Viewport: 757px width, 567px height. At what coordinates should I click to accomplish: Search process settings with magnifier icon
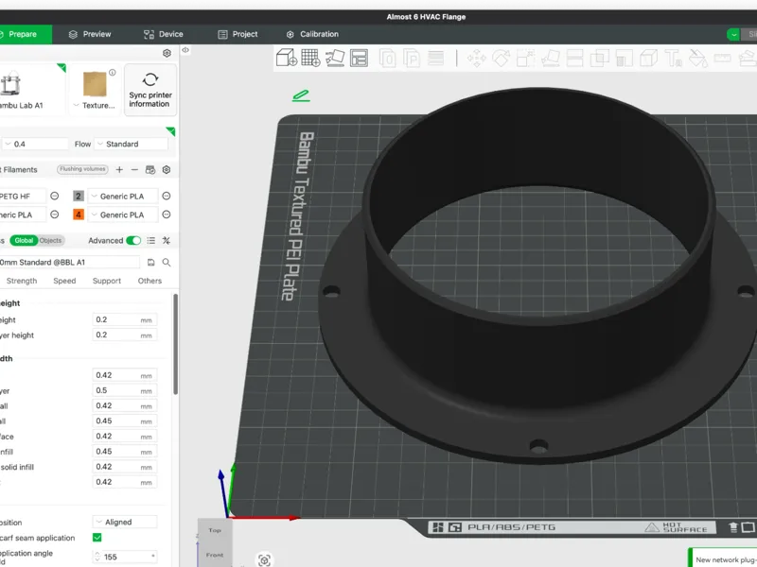coord(167,263)
